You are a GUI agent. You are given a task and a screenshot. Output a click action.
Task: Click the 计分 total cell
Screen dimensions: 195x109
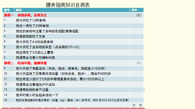point(137,105)
